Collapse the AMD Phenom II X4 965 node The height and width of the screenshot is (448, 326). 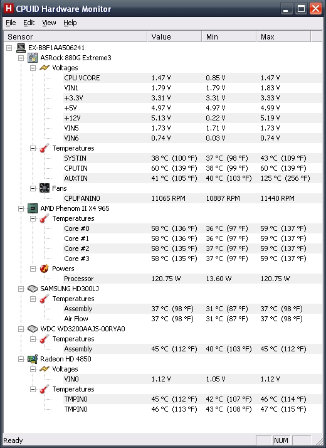click(21, 208)
